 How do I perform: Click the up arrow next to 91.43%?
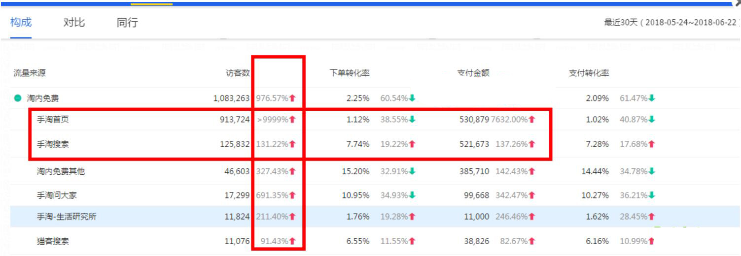pos(292,241)
